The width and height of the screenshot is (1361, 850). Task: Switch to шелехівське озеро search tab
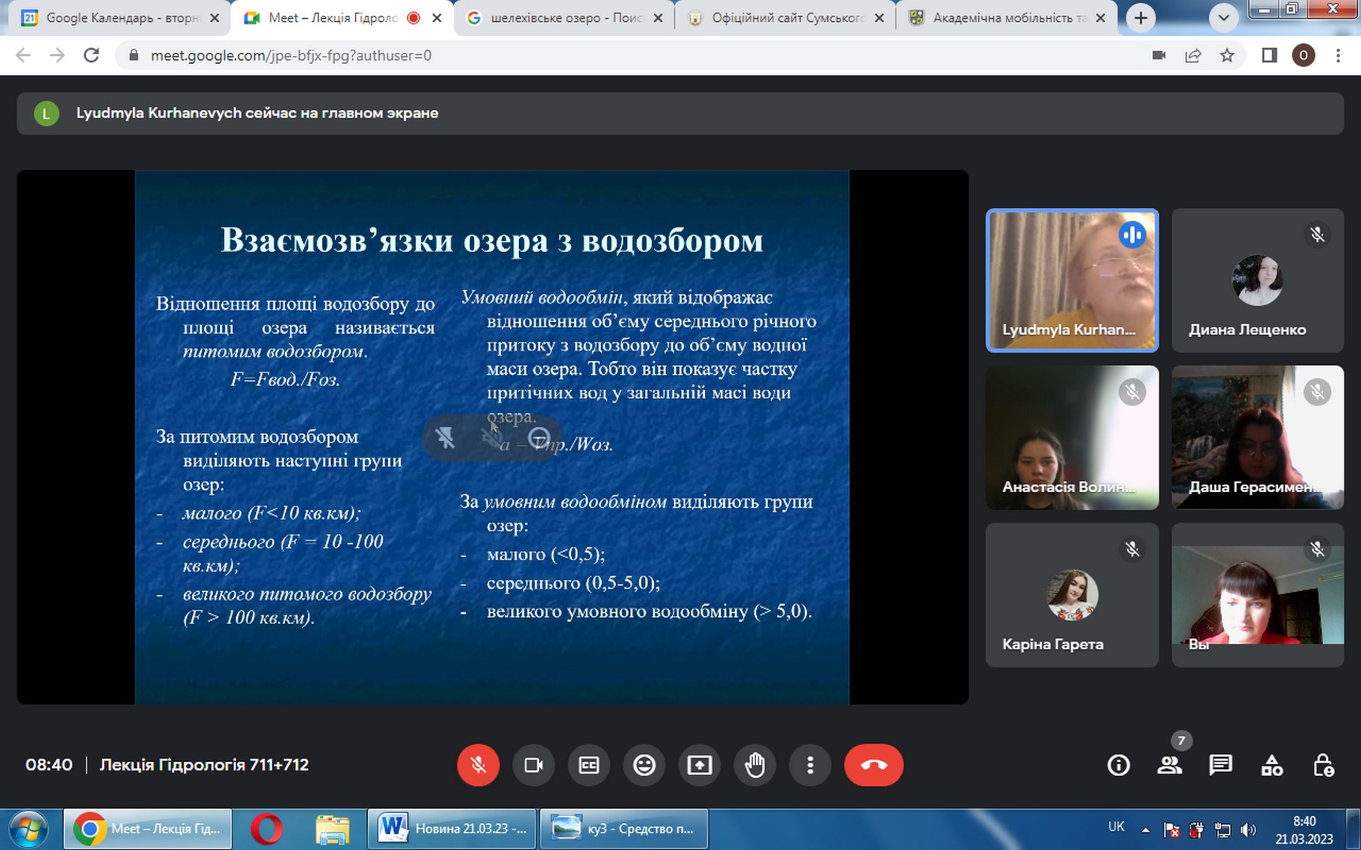click(x=563, y=17)
